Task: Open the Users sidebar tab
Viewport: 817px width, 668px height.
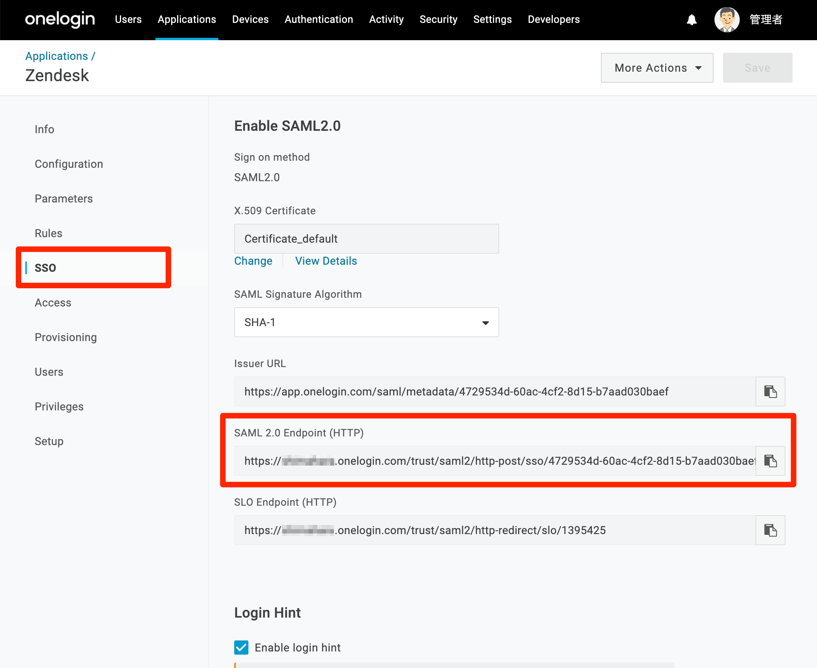Action: [x=49, y=372]
